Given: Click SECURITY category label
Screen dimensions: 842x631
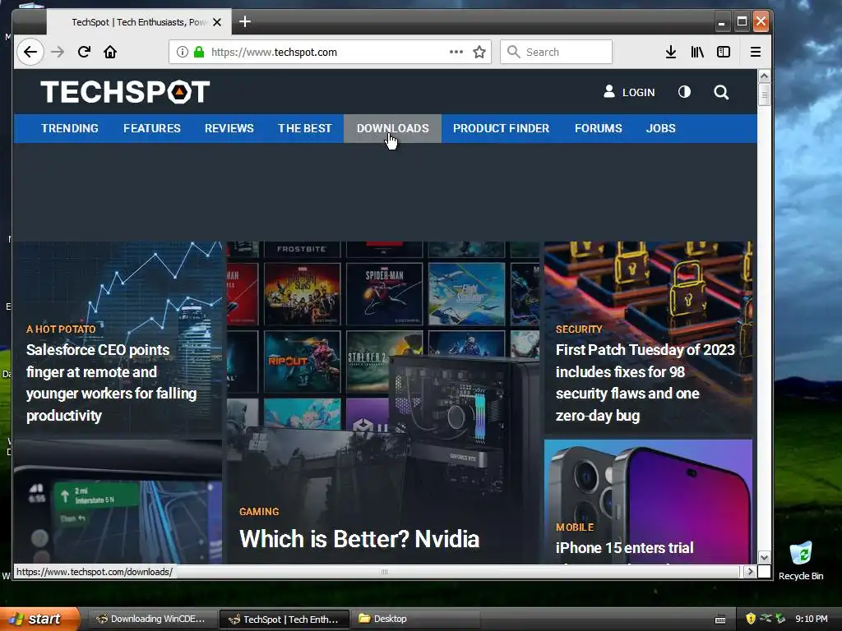Looking at the screenshot, I should [x=579, y=329].
